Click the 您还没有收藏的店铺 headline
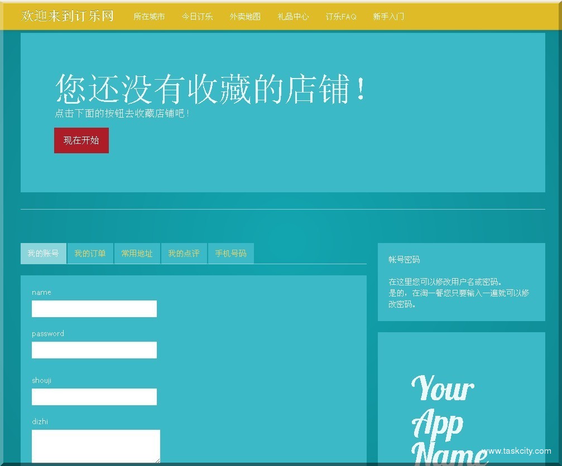Screen dimensions: 562x466 [x=210, y=89]
